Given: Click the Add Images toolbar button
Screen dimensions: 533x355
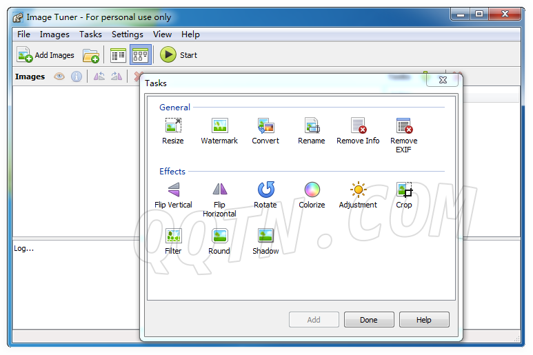Looking at the screenshot, I should click(x=46, y=55).
